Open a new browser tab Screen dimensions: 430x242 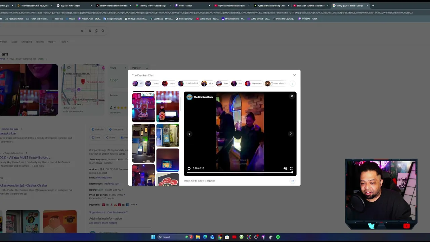[x=373, y=6]
